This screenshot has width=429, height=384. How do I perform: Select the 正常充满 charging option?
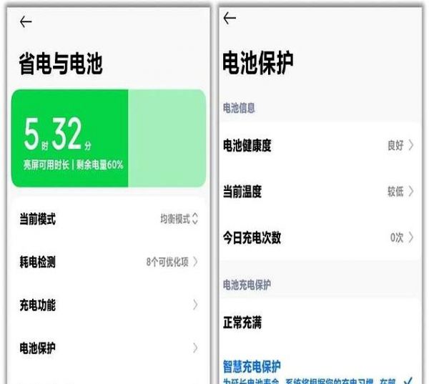pyautogui.click(x=242, y=323)
